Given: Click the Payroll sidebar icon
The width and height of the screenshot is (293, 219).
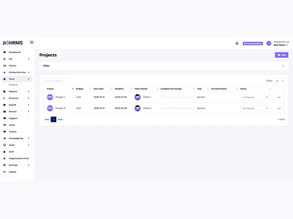Looking at the screenshot, I should point(5,105).
